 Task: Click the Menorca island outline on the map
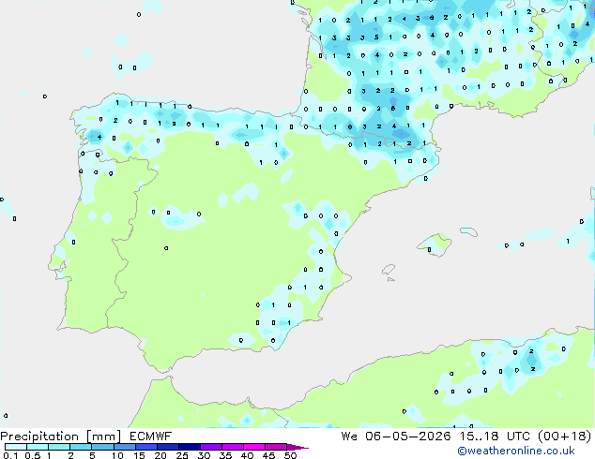click(x=468, y=231)
